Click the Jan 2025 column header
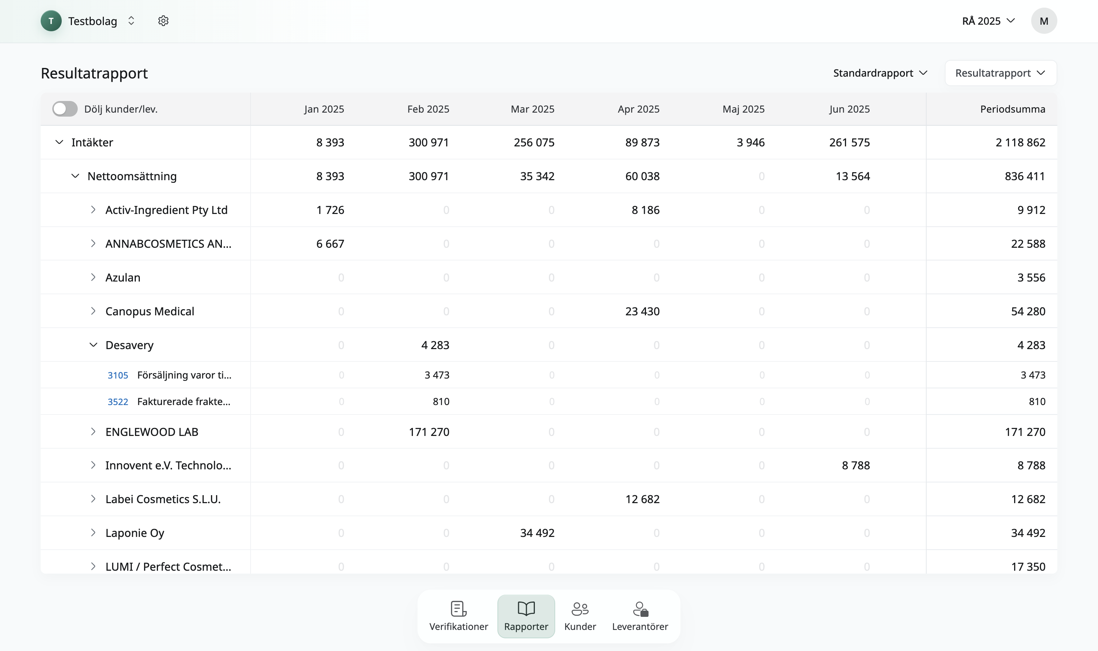Viewport: 1098px width, 651px height. [324, 109]
